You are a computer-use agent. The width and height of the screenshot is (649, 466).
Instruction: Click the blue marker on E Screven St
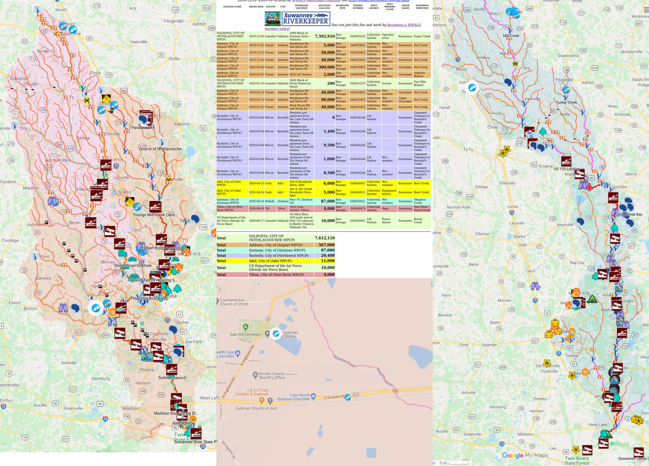(x=348, y=397)
